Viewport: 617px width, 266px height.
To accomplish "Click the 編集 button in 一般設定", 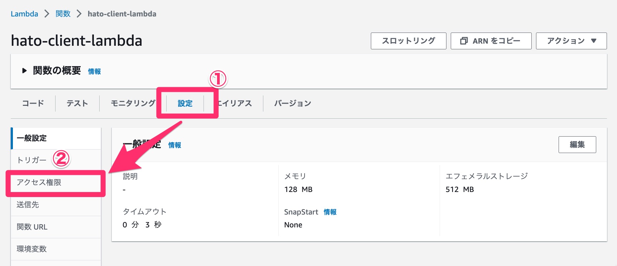I will click(577, 144).
